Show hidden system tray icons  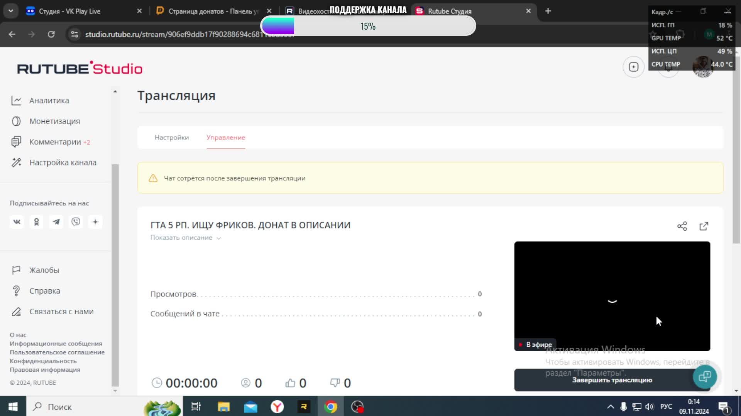tap(611, 407)
